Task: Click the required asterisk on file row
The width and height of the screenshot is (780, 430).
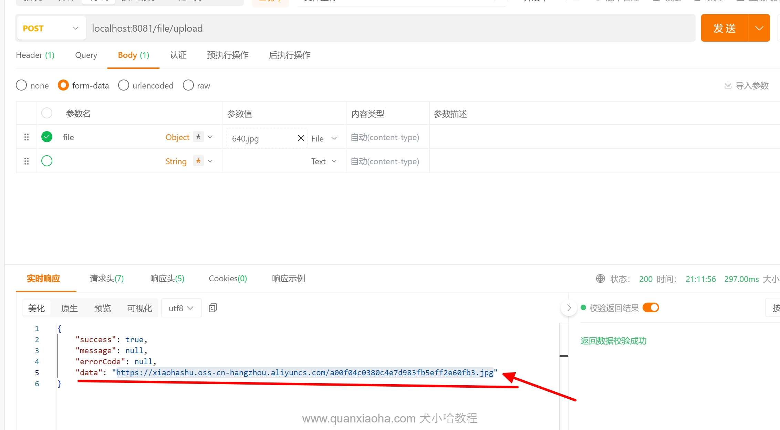Action: click(198, 137)
